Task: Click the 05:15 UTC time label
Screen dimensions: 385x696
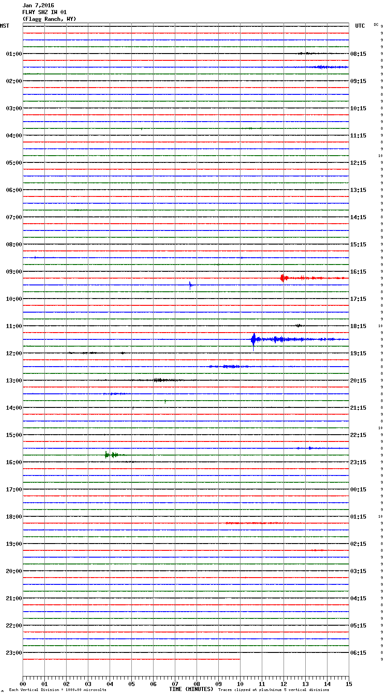Action: tap(358, 625)
